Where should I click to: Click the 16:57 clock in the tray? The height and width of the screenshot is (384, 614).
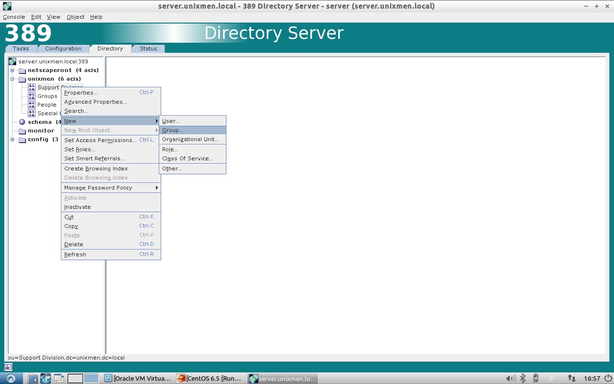(x=592, y=378)
